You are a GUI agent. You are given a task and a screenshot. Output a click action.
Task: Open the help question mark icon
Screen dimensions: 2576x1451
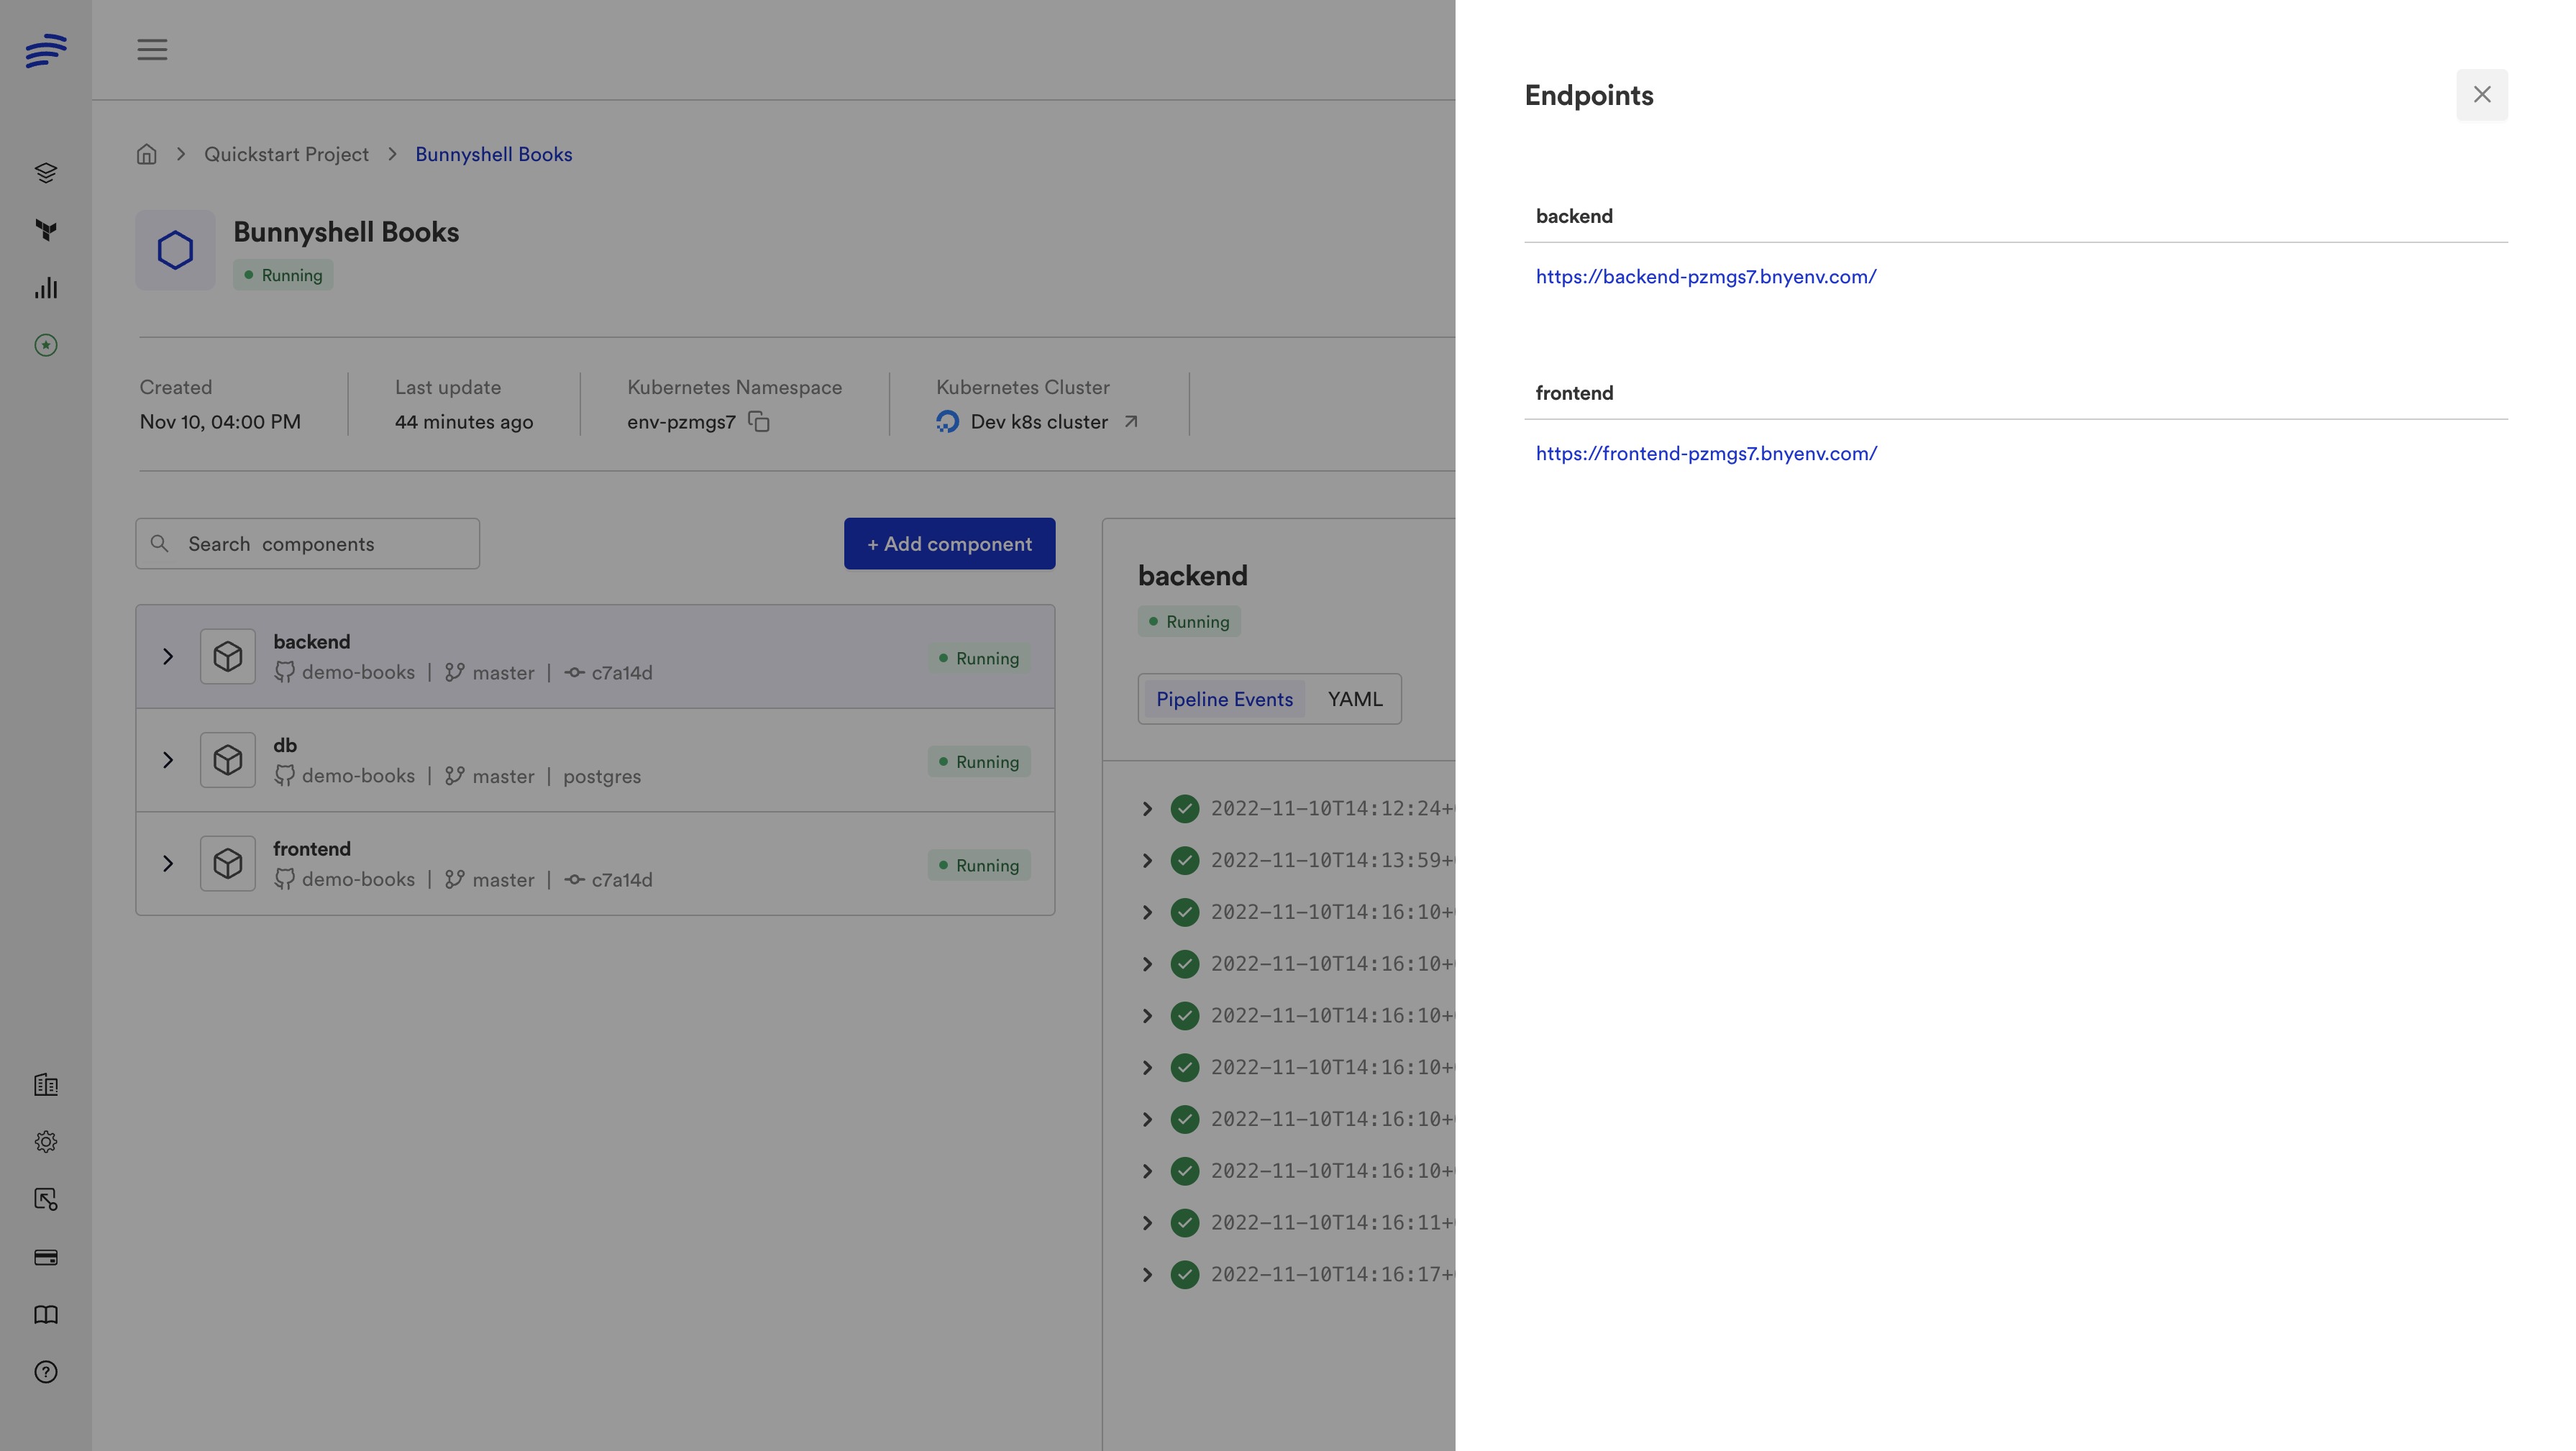point(46,1372)
